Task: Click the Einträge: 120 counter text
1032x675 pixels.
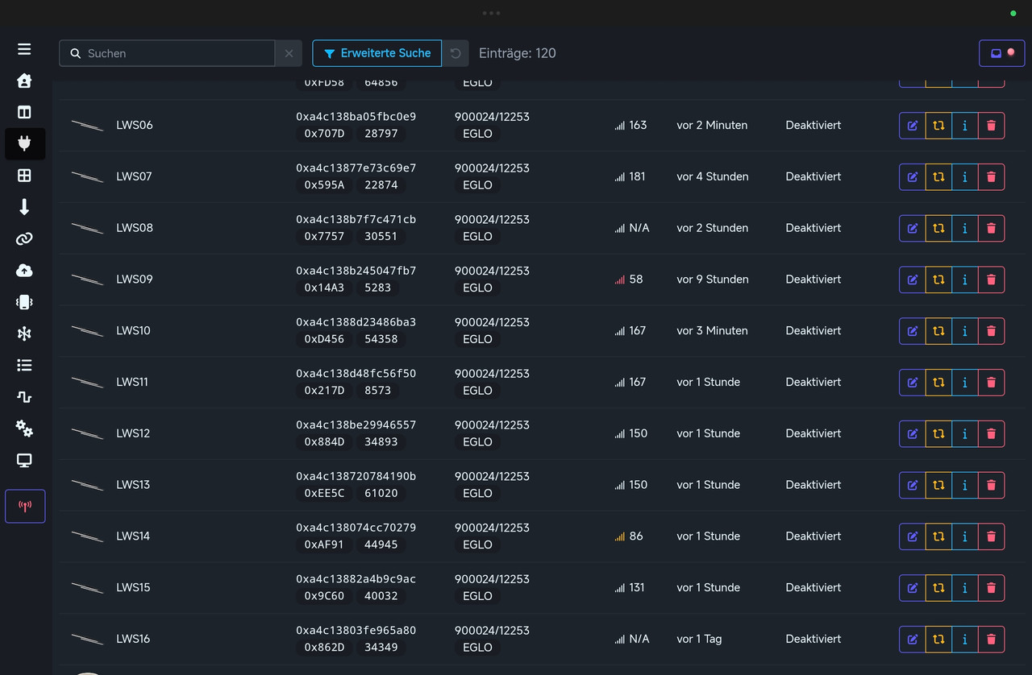Action: tap(518, 53)
